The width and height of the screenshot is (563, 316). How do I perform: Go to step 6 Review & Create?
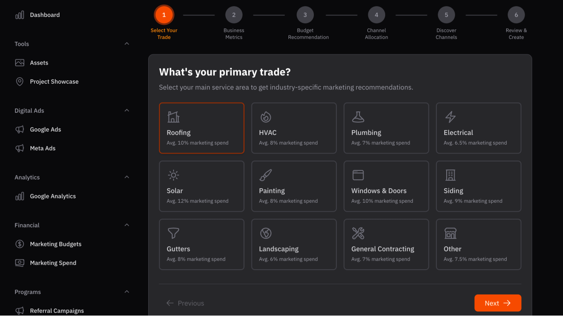pos(516,15)
